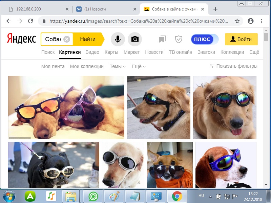Open black bulldog with white goggles image
The image size is (271, 203).
click(x=54, y=165)
